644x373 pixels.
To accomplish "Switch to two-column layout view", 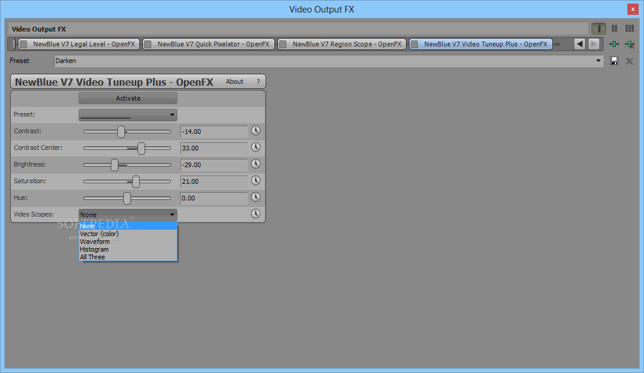I will pyautogui.click(x=614, y=29).
